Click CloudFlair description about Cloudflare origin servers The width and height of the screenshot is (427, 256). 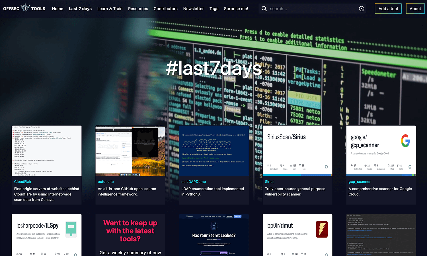47,194
